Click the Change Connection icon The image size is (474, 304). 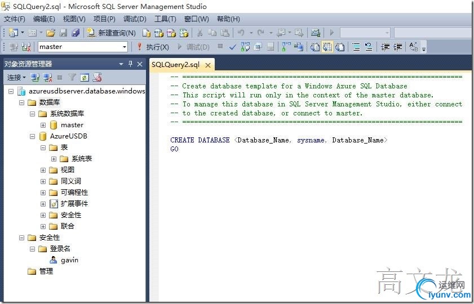(26, 47)
